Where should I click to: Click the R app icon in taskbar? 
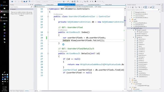pos(4,36)
